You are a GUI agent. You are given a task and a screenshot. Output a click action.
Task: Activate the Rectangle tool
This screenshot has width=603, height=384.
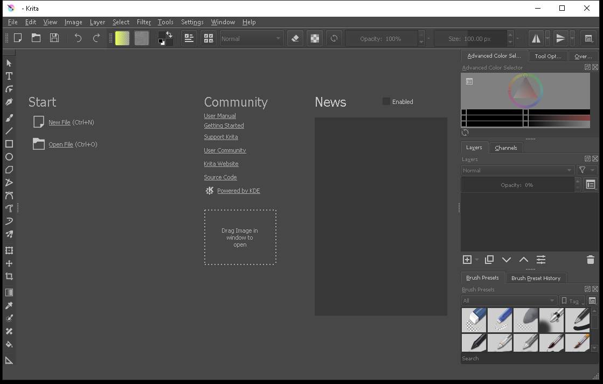coord(9,143)
